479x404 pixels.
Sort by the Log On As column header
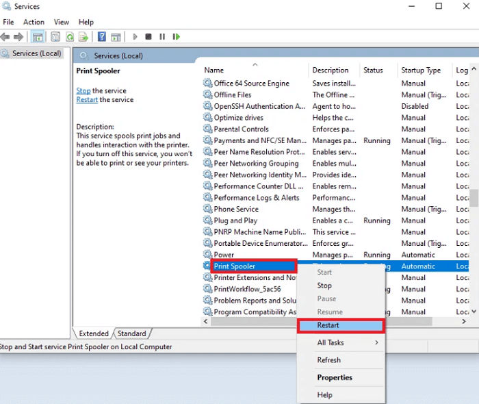(461, 71)
